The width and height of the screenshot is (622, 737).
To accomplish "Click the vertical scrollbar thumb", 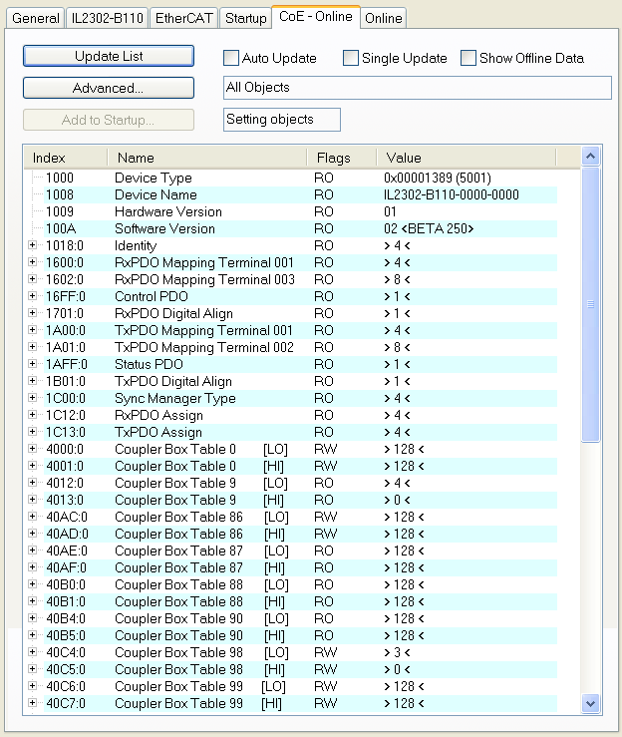I will click(590, 303).
